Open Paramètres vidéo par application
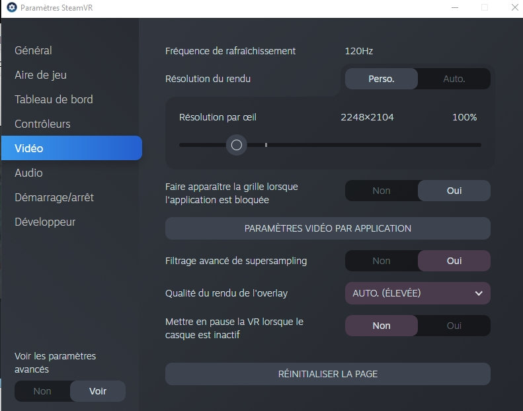This screenshot has width=523, height=411. [328, 228]
